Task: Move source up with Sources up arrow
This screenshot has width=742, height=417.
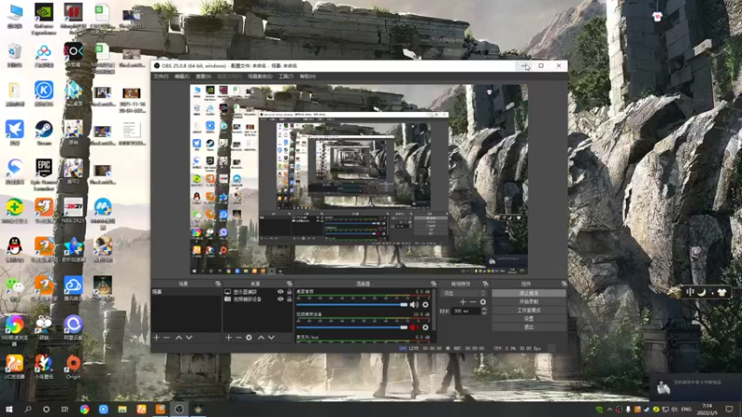Action: point(261,337)
